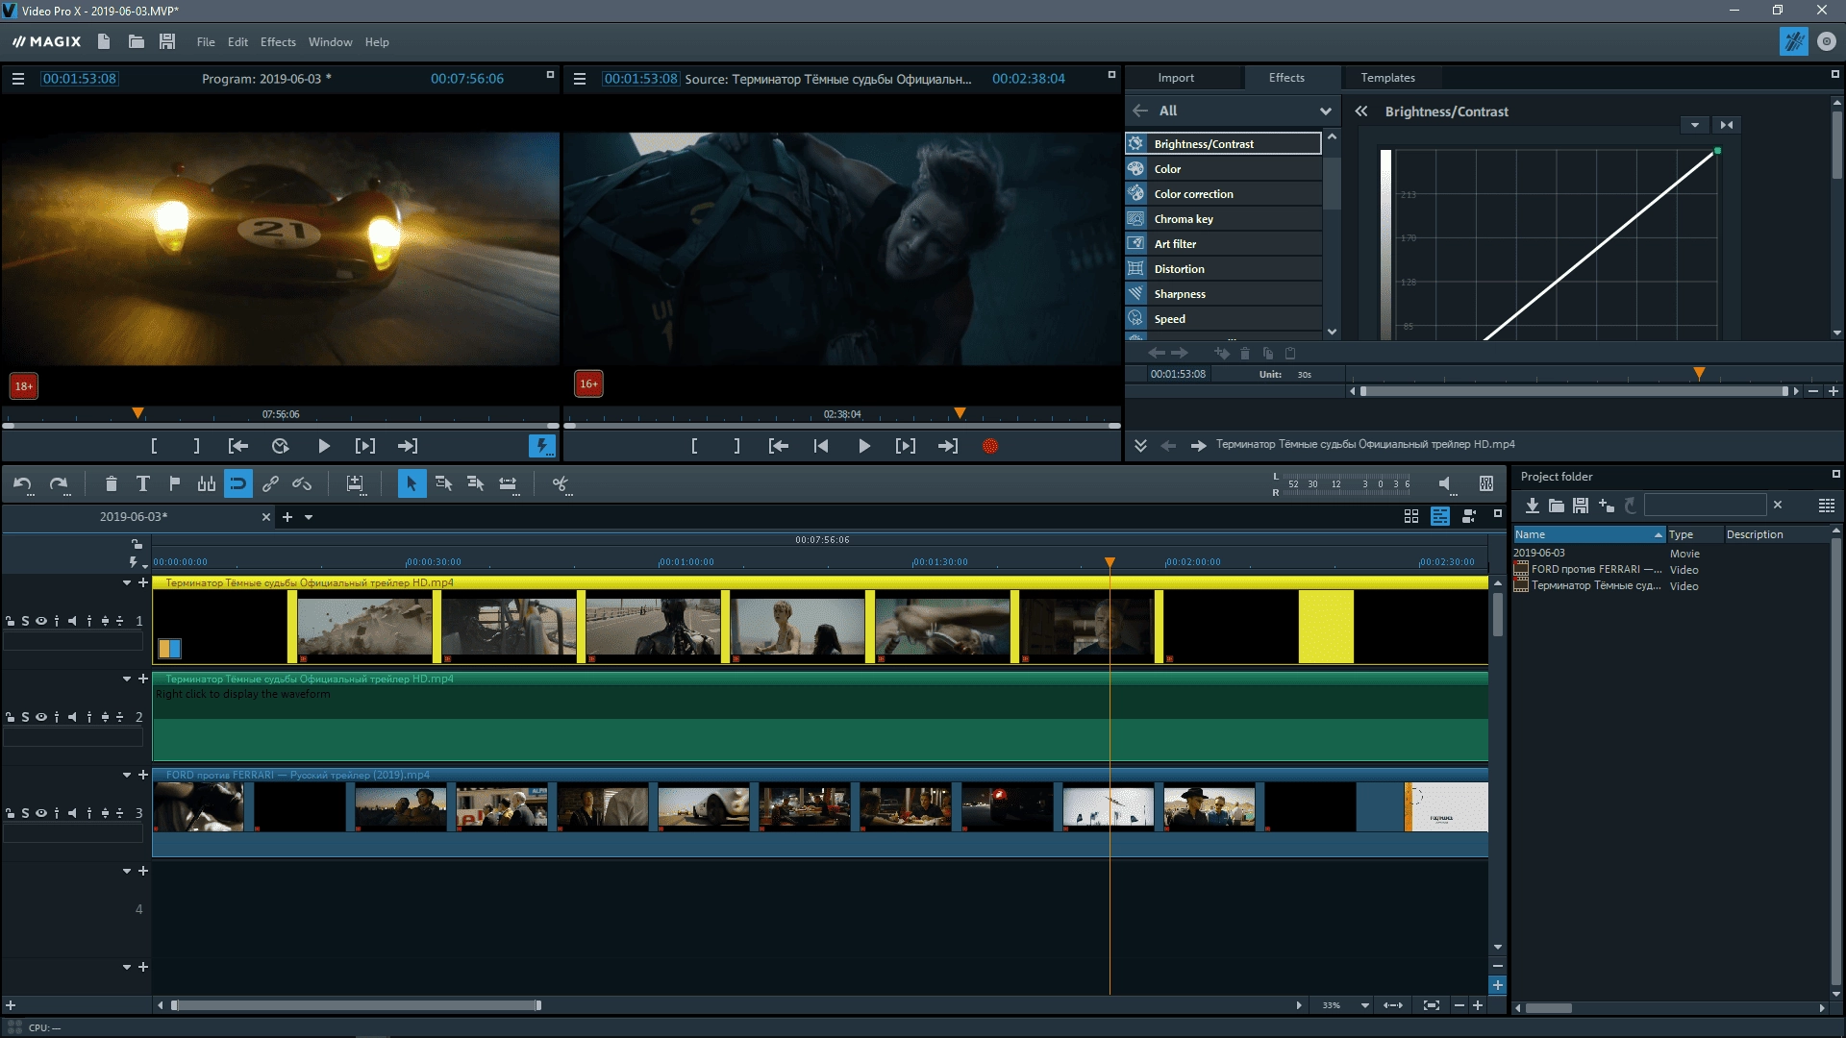The height and width of the screenshot is (1038, 1846).
Task: Play the program monitor video
Action: 324,446
